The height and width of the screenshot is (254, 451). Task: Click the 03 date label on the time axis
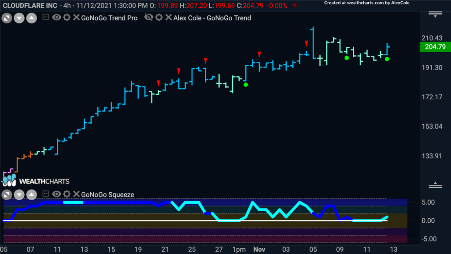[x=286, y=250]
